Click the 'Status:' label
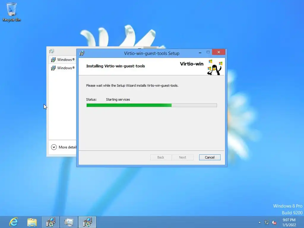 point(91,99)
